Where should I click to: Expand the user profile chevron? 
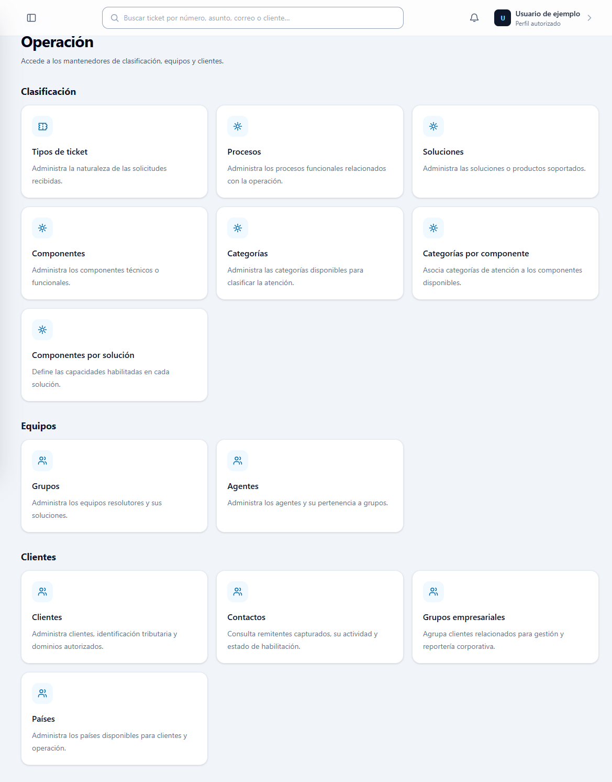(x=589, y=18)
